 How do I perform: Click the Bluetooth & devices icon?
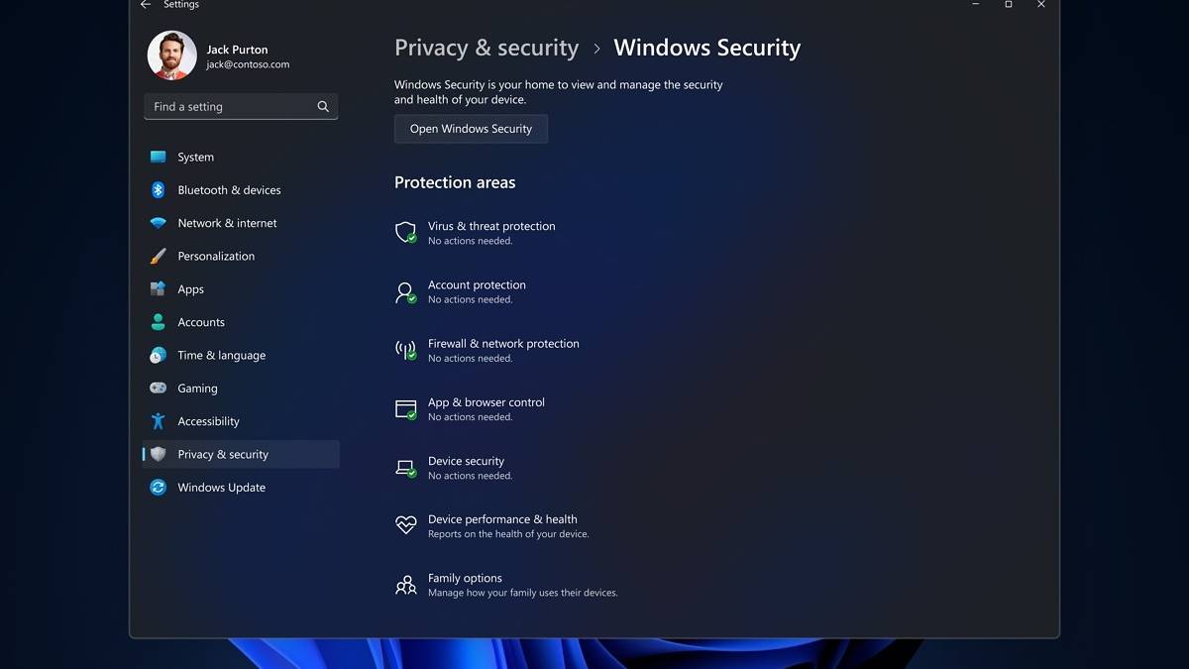coord(158,190)
